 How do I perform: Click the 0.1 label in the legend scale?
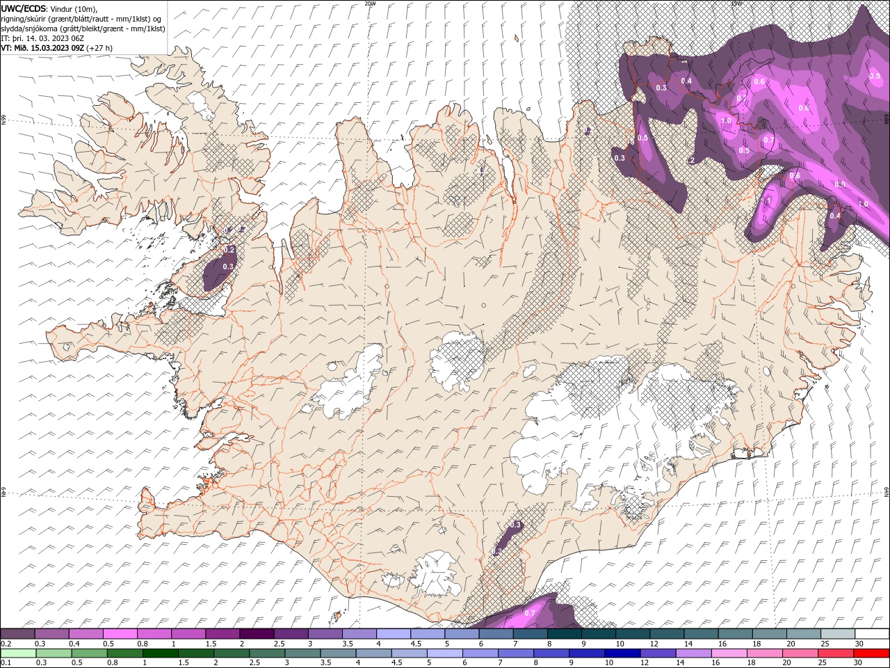[6, 662]
